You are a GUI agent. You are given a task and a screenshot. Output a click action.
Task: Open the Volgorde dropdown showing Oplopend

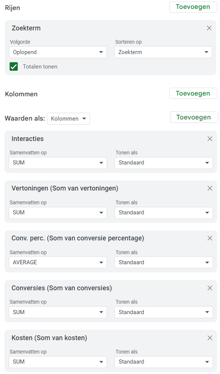point(58,52)
